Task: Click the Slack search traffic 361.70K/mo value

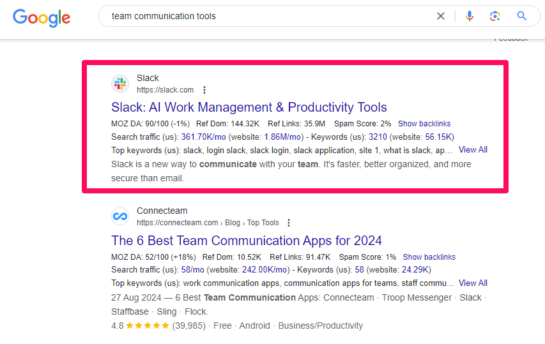Action: (203, 137)
